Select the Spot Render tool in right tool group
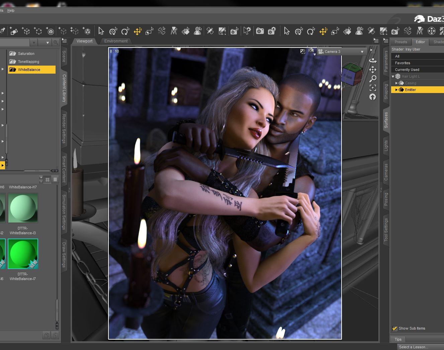The image size is (444, 350). click(x=395, y=31)
